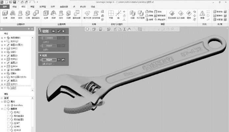Create a reference Plane (平面)

coord(111,14)
